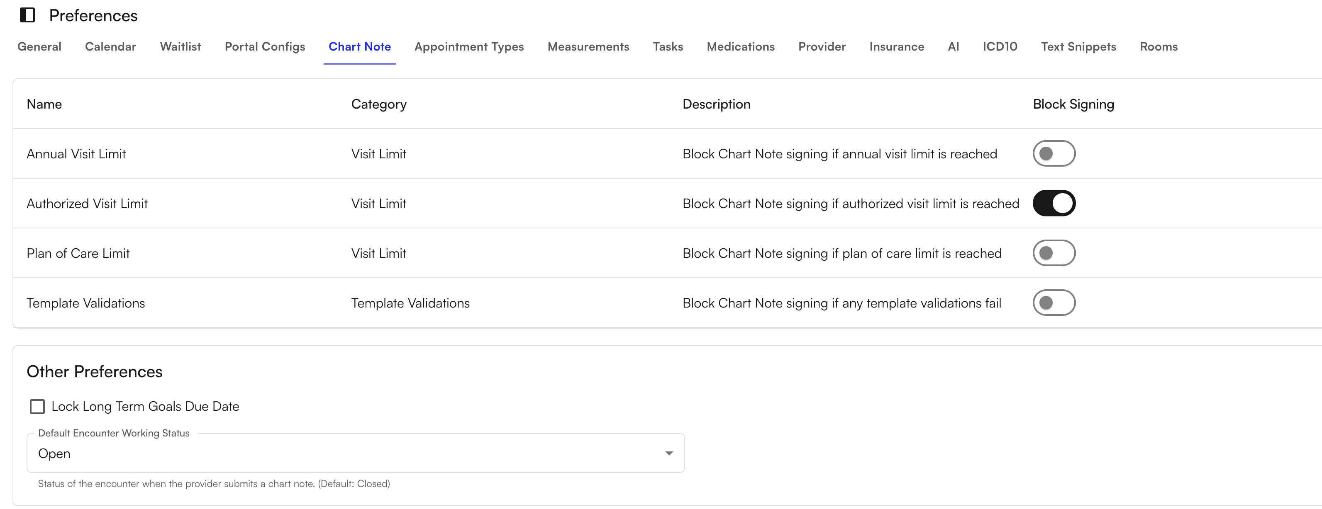Enable Plan of Care Limit block signing
This screenshot has height=509, width=1322.
pyautogui.click(x=1054, y=253)
